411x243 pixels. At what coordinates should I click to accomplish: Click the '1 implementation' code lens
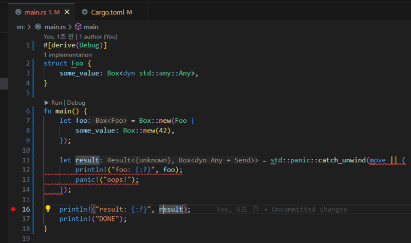coord(68,54)
